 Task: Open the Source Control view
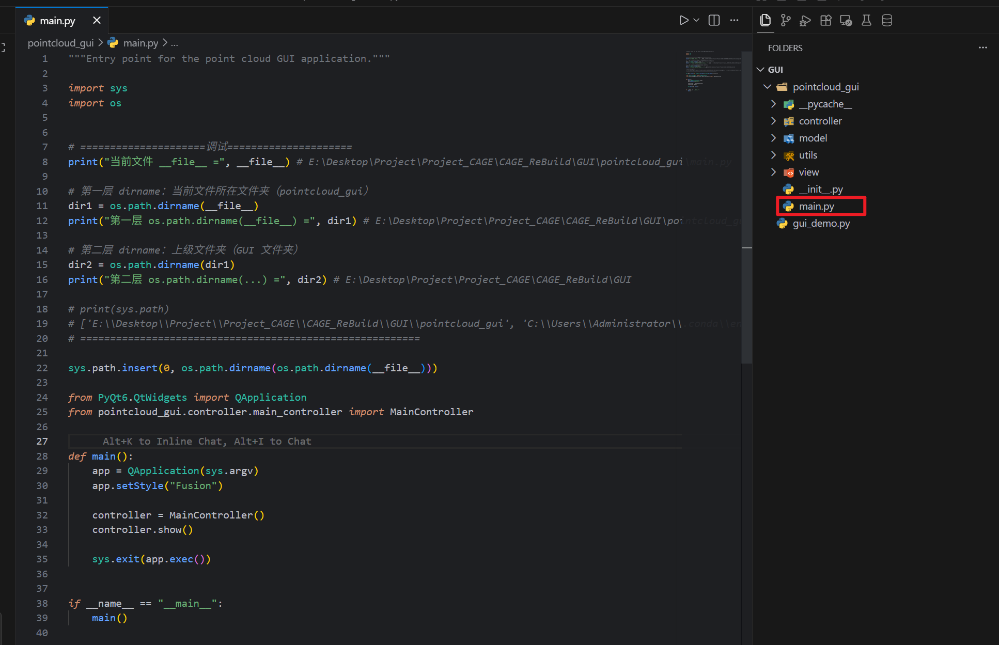coord(786,20)
